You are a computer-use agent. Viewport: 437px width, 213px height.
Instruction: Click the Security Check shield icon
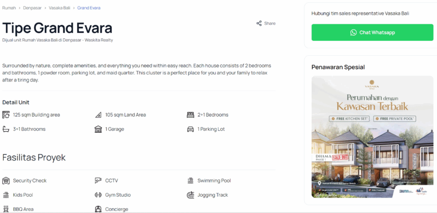[6, 181]
